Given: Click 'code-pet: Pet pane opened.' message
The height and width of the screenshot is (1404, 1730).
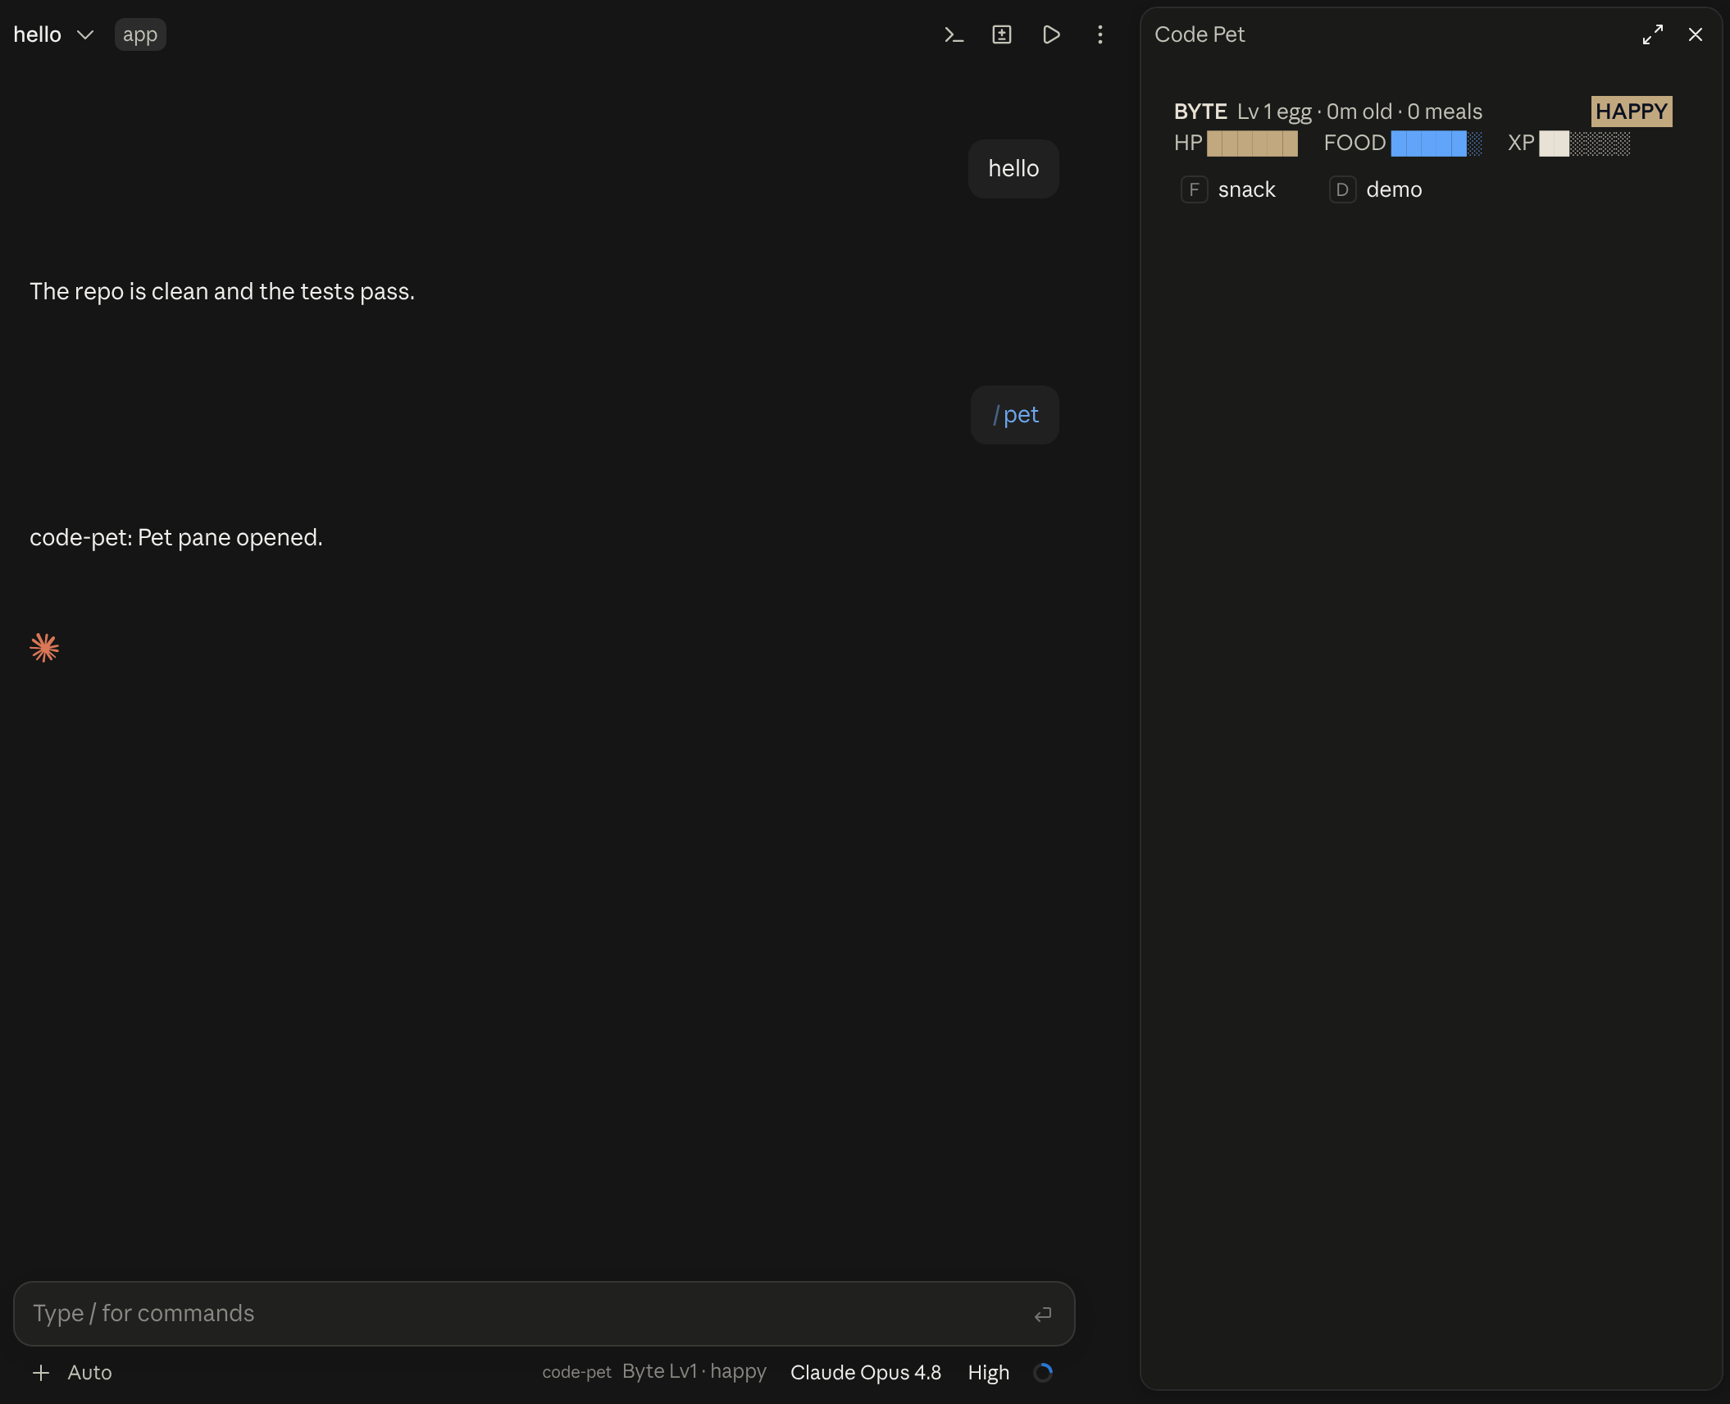Looking at the screenshot, I should point(176,537).
